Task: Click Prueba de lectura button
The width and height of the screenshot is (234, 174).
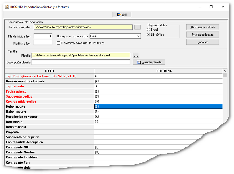Action: tap(203, 35)
